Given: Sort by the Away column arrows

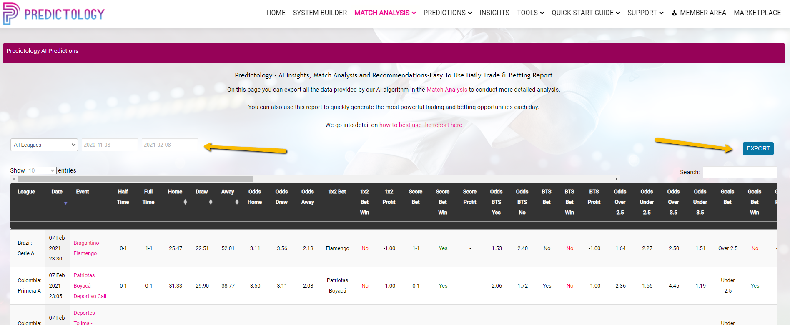Looking at the screenshot, I should click(237, 202).
